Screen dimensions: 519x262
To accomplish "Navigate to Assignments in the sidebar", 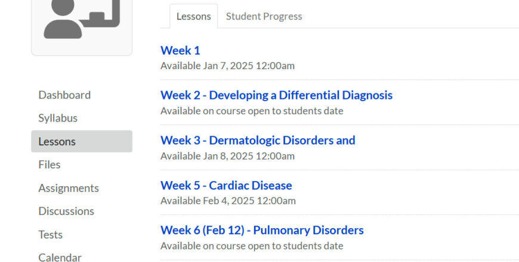I will click(x=69, y=188).
